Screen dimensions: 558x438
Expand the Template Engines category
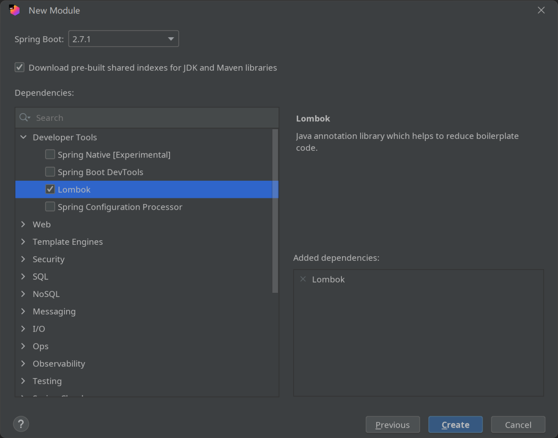23,242
